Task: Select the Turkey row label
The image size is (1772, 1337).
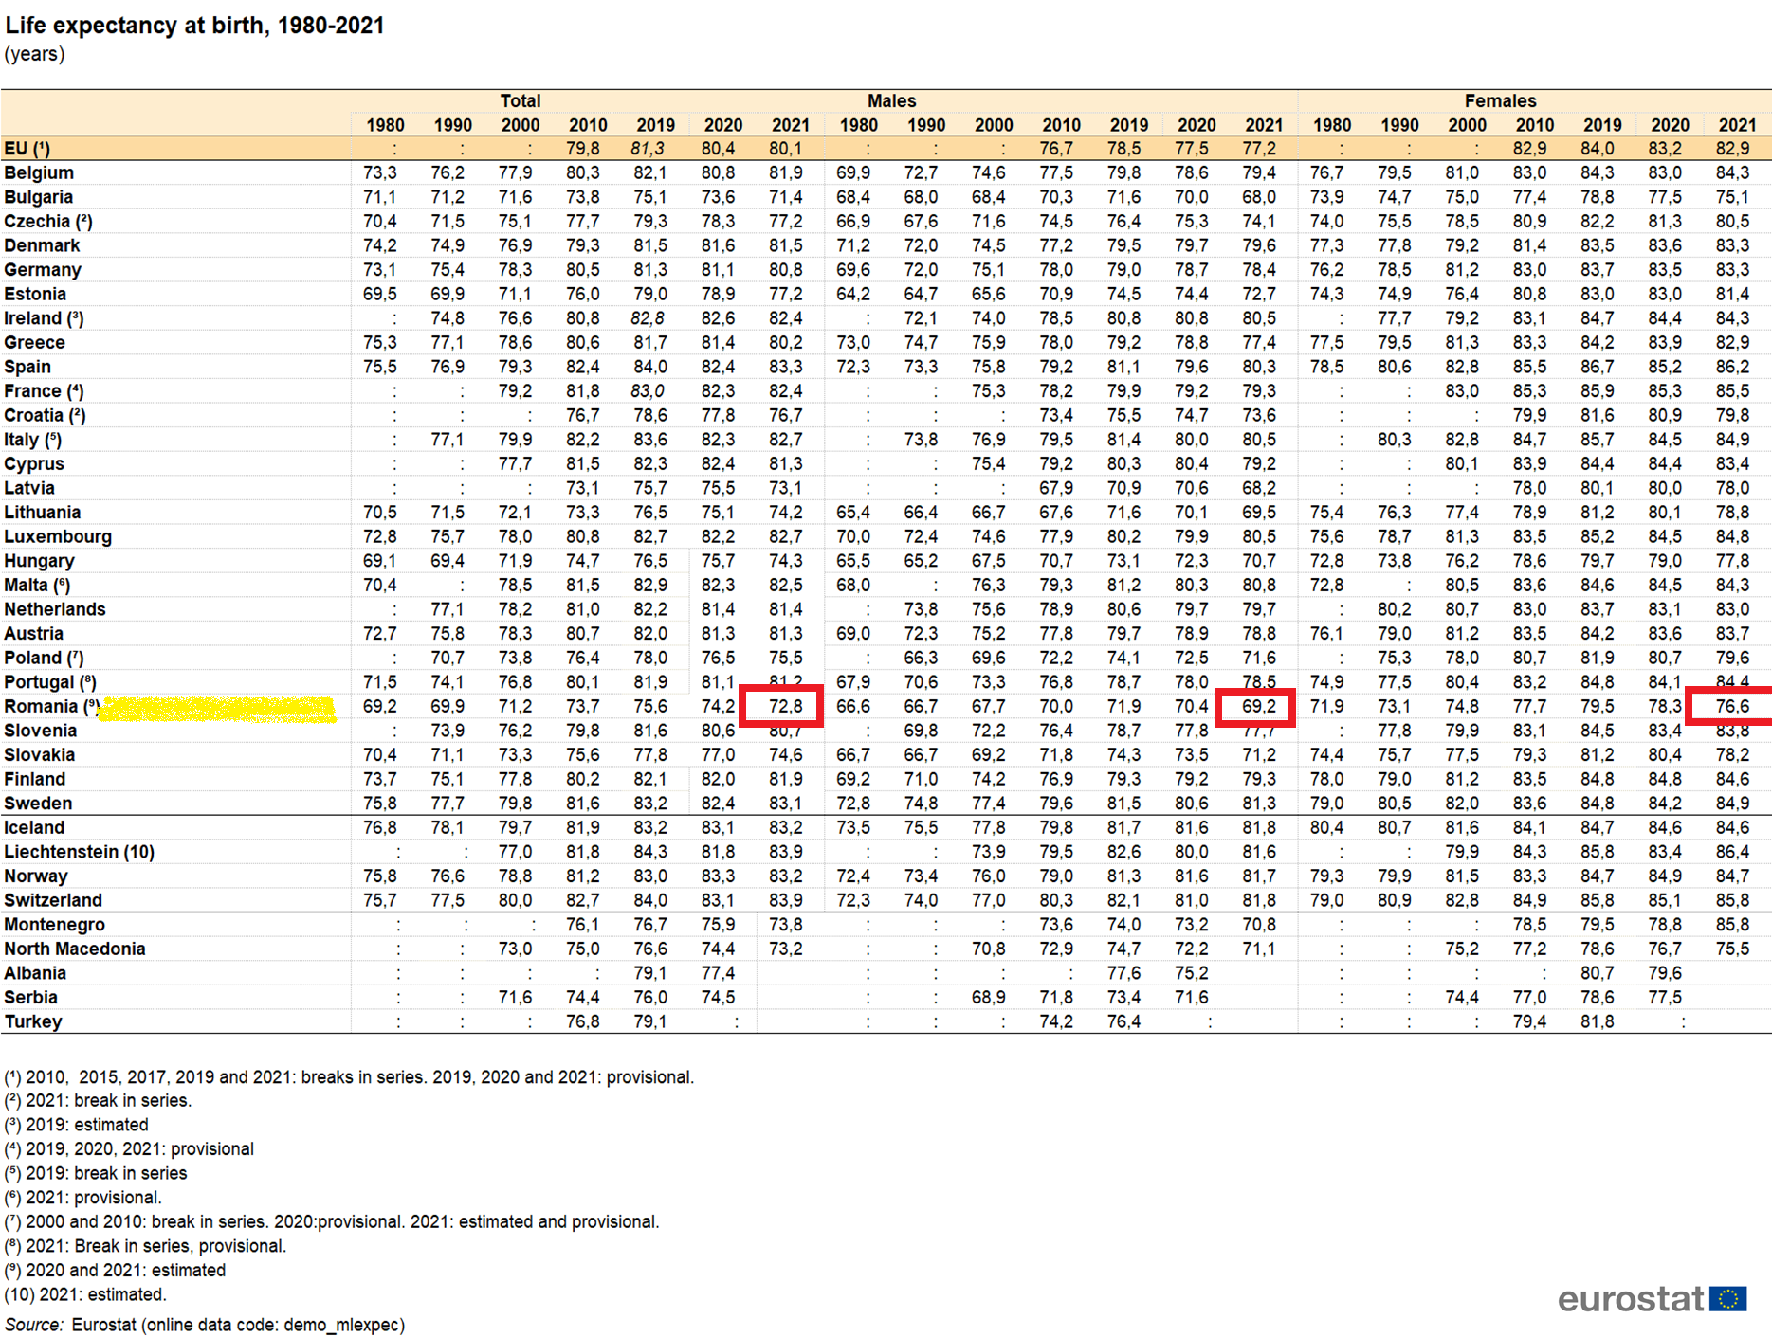Action: coord(33,1021)
